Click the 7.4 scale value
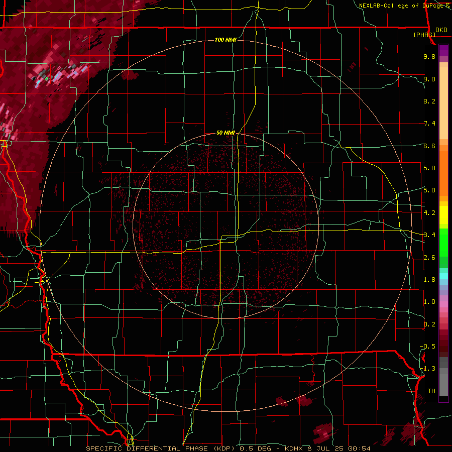The width and height of the screenshot is (452, 452). tap(429, 124)
